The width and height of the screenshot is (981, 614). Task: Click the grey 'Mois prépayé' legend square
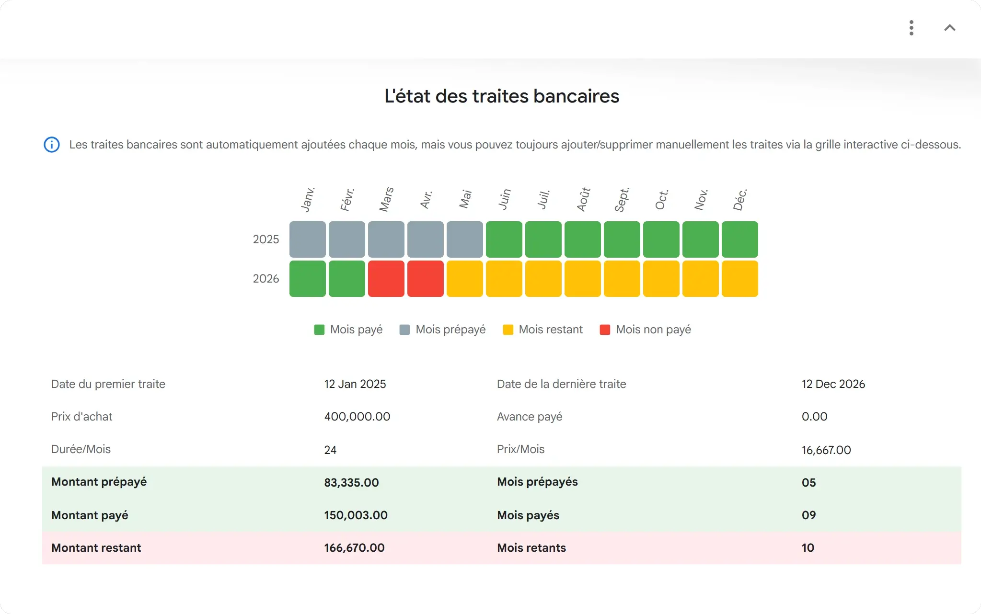[404, 330]
